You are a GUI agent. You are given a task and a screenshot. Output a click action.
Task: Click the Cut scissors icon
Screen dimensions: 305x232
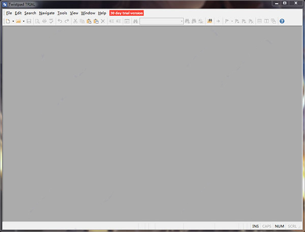[75, 21]
